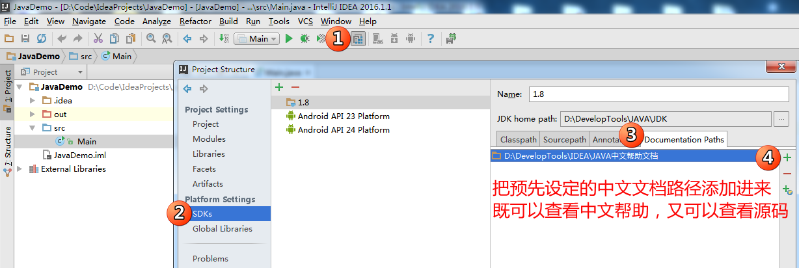Redo the action from the toolbar
The height and width of the screenshot is (268, 799).
[x=78, y=38]
